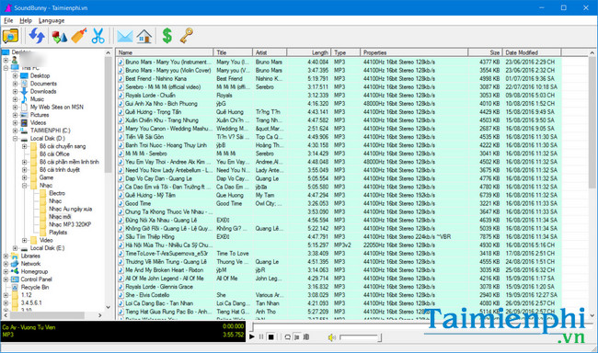Mute audio via yellow speaker icon
The height and width of the screenshot is (353, 598).
coord(332,337)
